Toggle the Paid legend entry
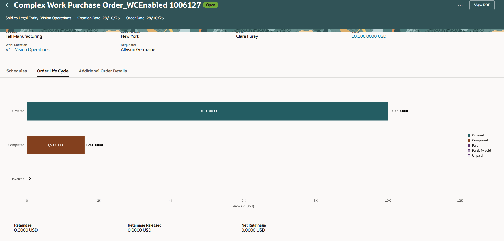This screenshot has height=241, width=504. coord(475,145)
